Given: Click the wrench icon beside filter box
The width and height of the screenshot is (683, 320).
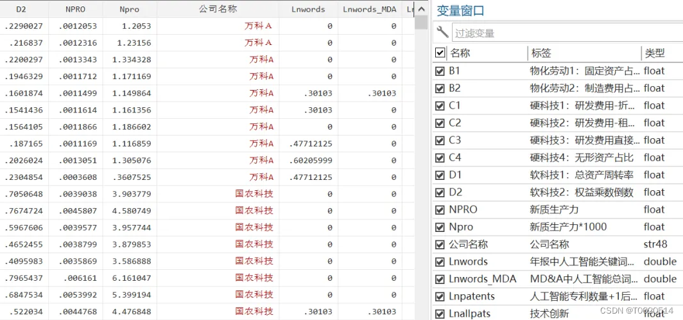Looking at the screenshot, I should 442,32.
